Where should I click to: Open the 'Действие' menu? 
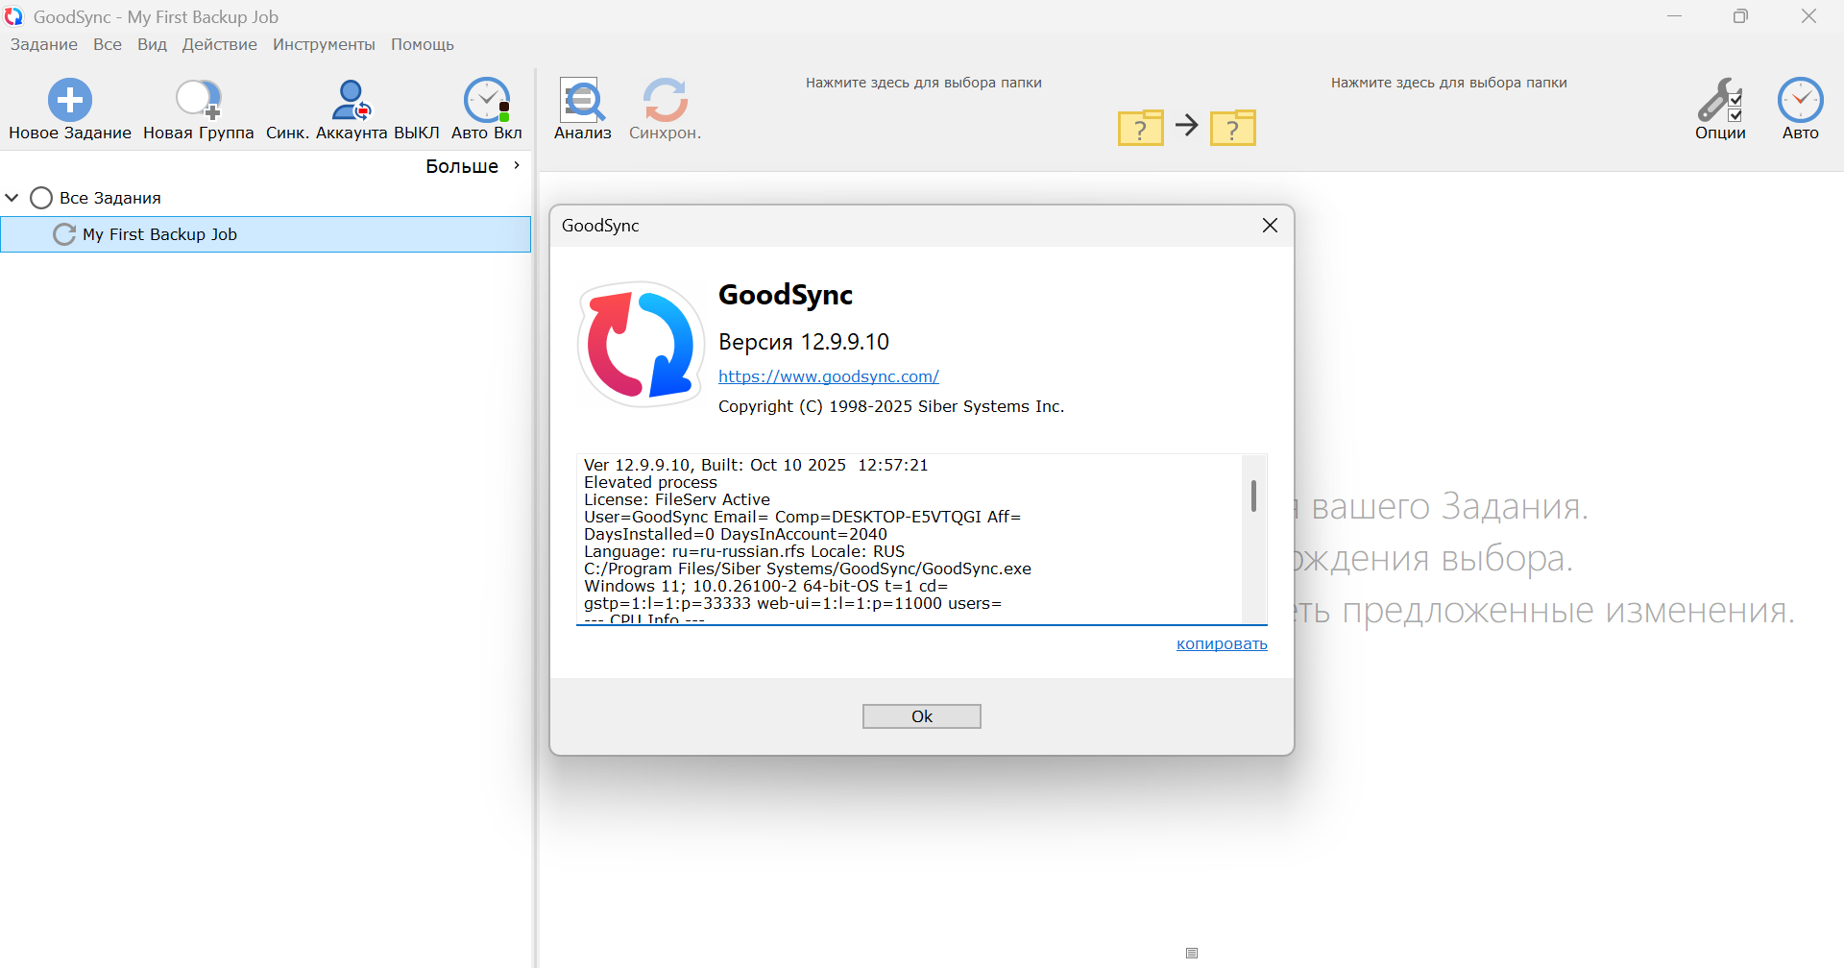point(219,44)
